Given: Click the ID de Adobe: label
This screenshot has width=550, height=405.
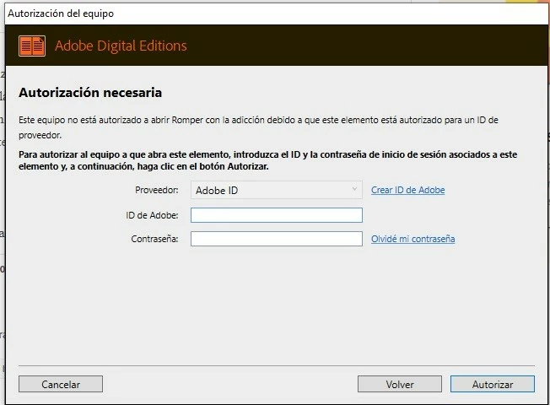Looking at the screenshot, I should point(152,215).
